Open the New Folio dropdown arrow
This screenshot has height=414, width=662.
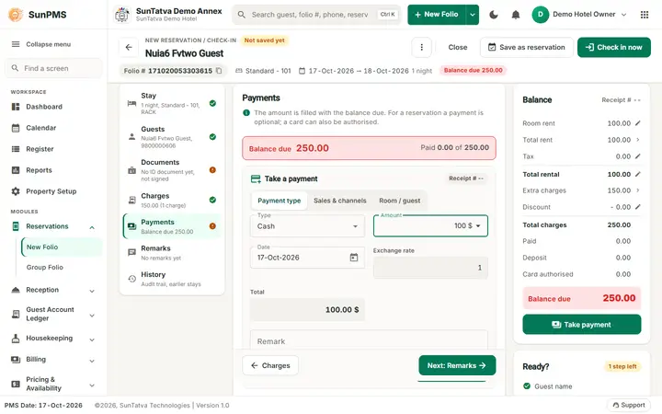(473, 15)
